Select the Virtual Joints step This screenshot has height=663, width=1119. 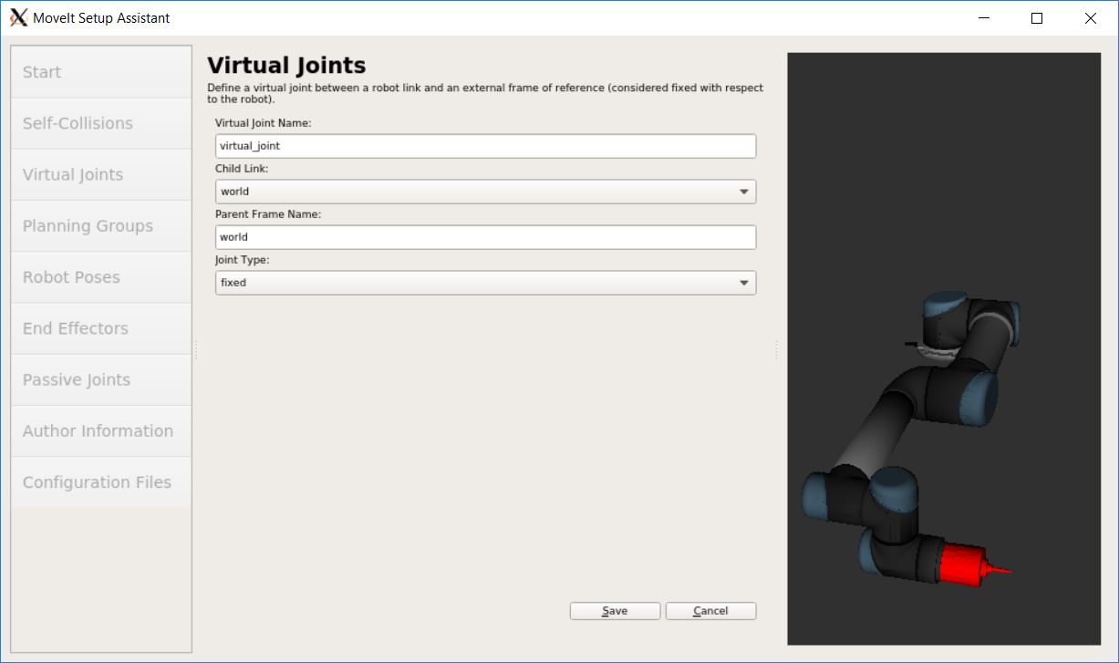100,174
